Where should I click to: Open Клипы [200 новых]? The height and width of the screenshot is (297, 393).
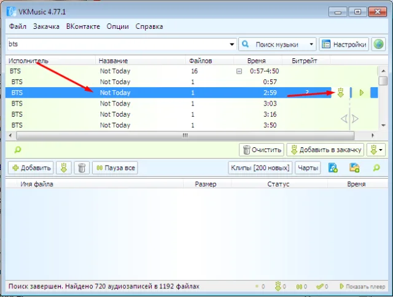click(260, 168)
